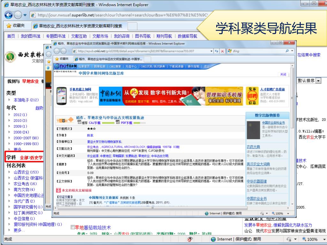Image resolution: width=327 pixels, height=245 pixels.
Task: Filter by 拉丁美洲研究 (1) journal
Action: (x=28, y=213)
